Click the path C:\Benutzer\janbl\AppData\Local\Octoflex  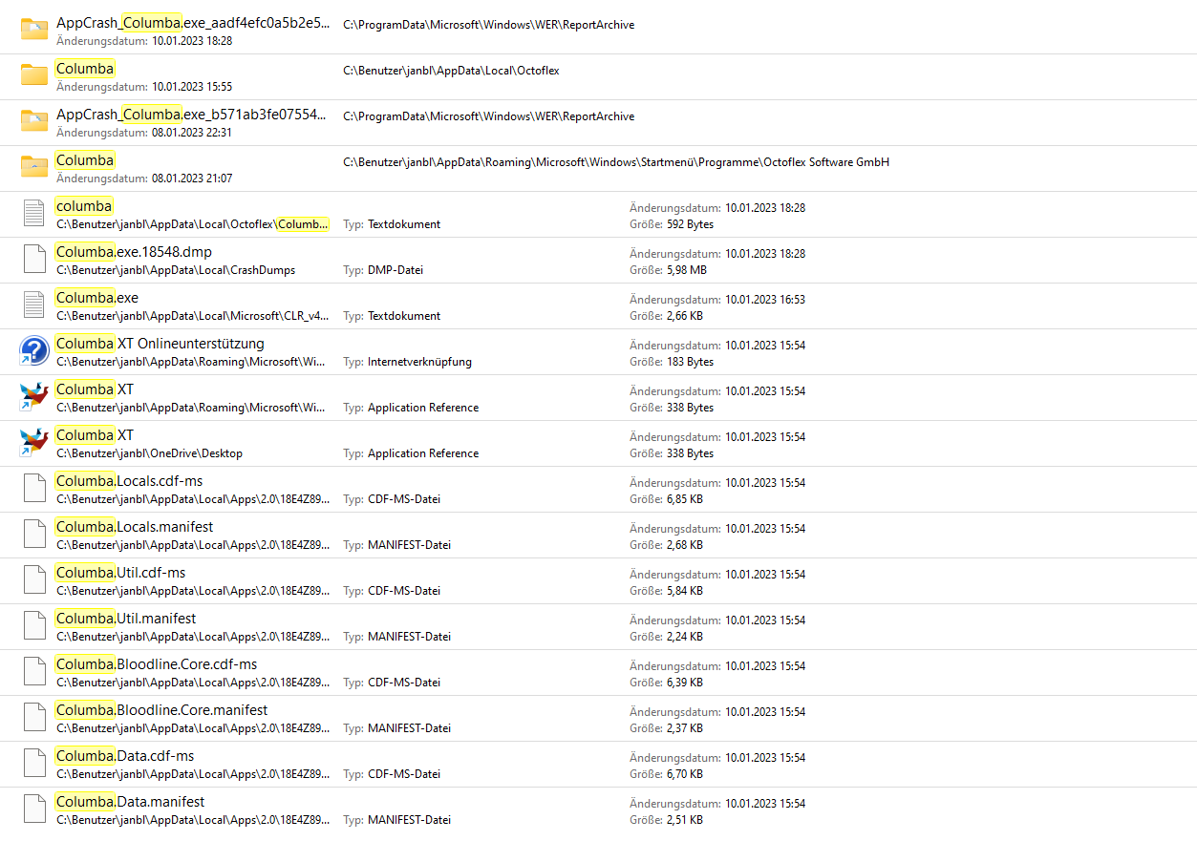tap(451, 71)
